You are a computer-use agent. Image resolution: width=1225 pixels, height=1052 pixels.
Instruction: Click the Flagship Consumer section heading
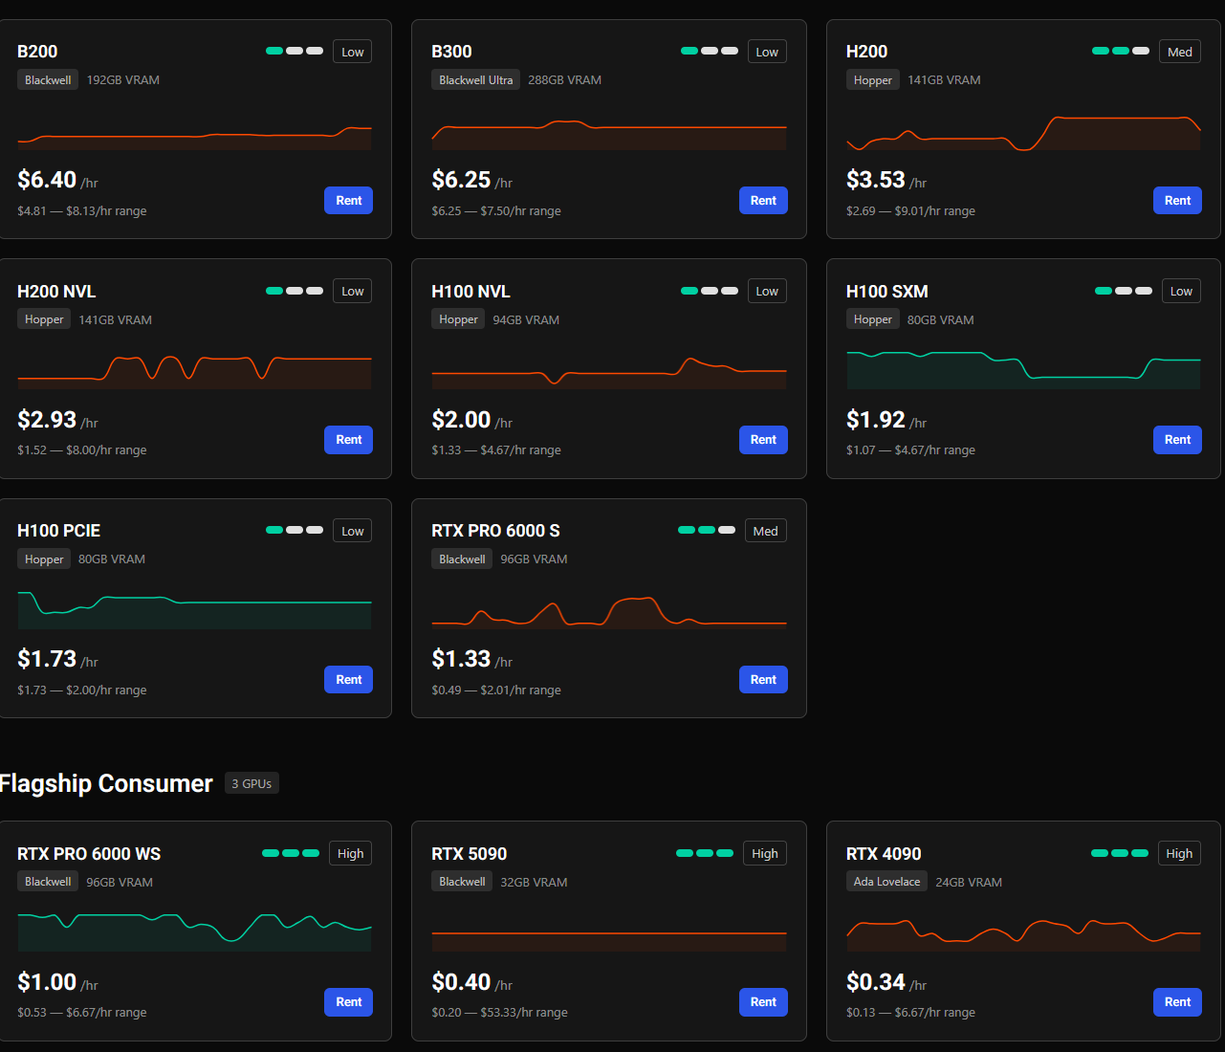click(x=106, y=783)
